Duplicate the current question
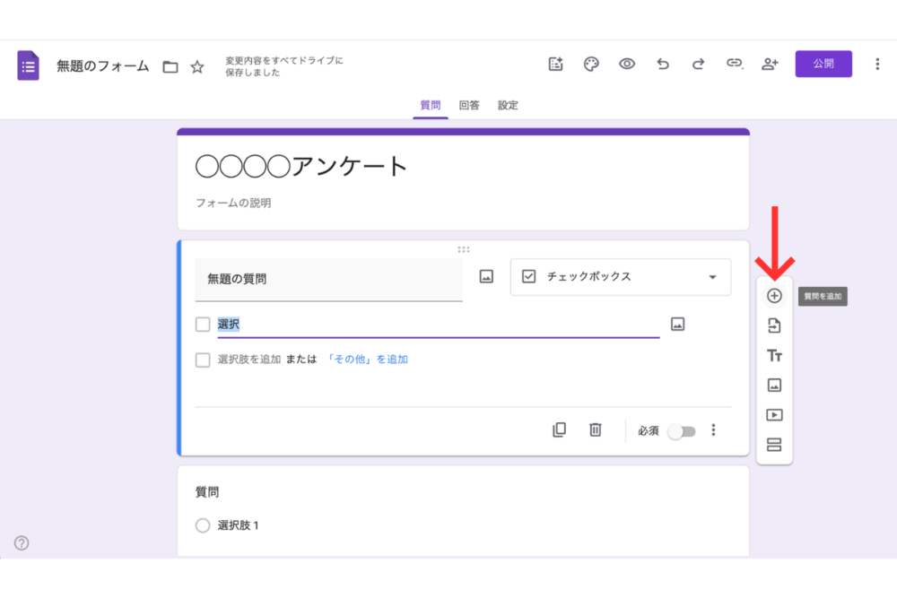 [560, 430]
